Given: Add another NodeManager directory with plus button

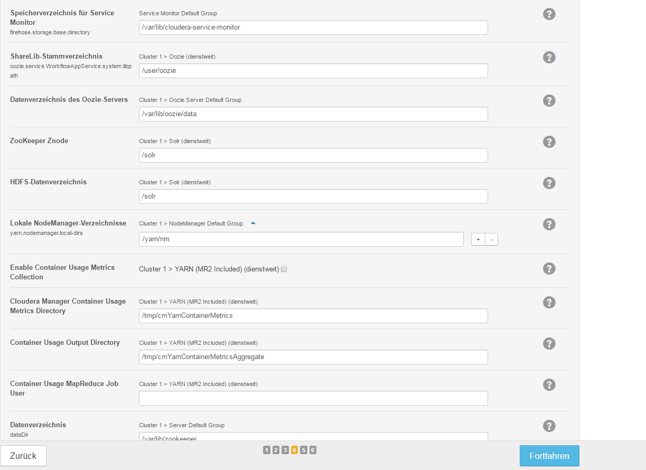Looking at the screenshot, I should (x=478, y=240).
